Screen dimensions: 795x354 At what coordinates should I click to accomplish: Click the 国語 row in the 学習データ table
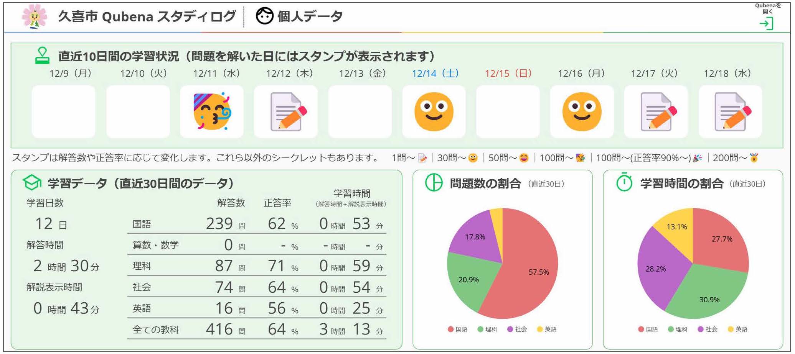pyautogui.click(x=256, y=224)
